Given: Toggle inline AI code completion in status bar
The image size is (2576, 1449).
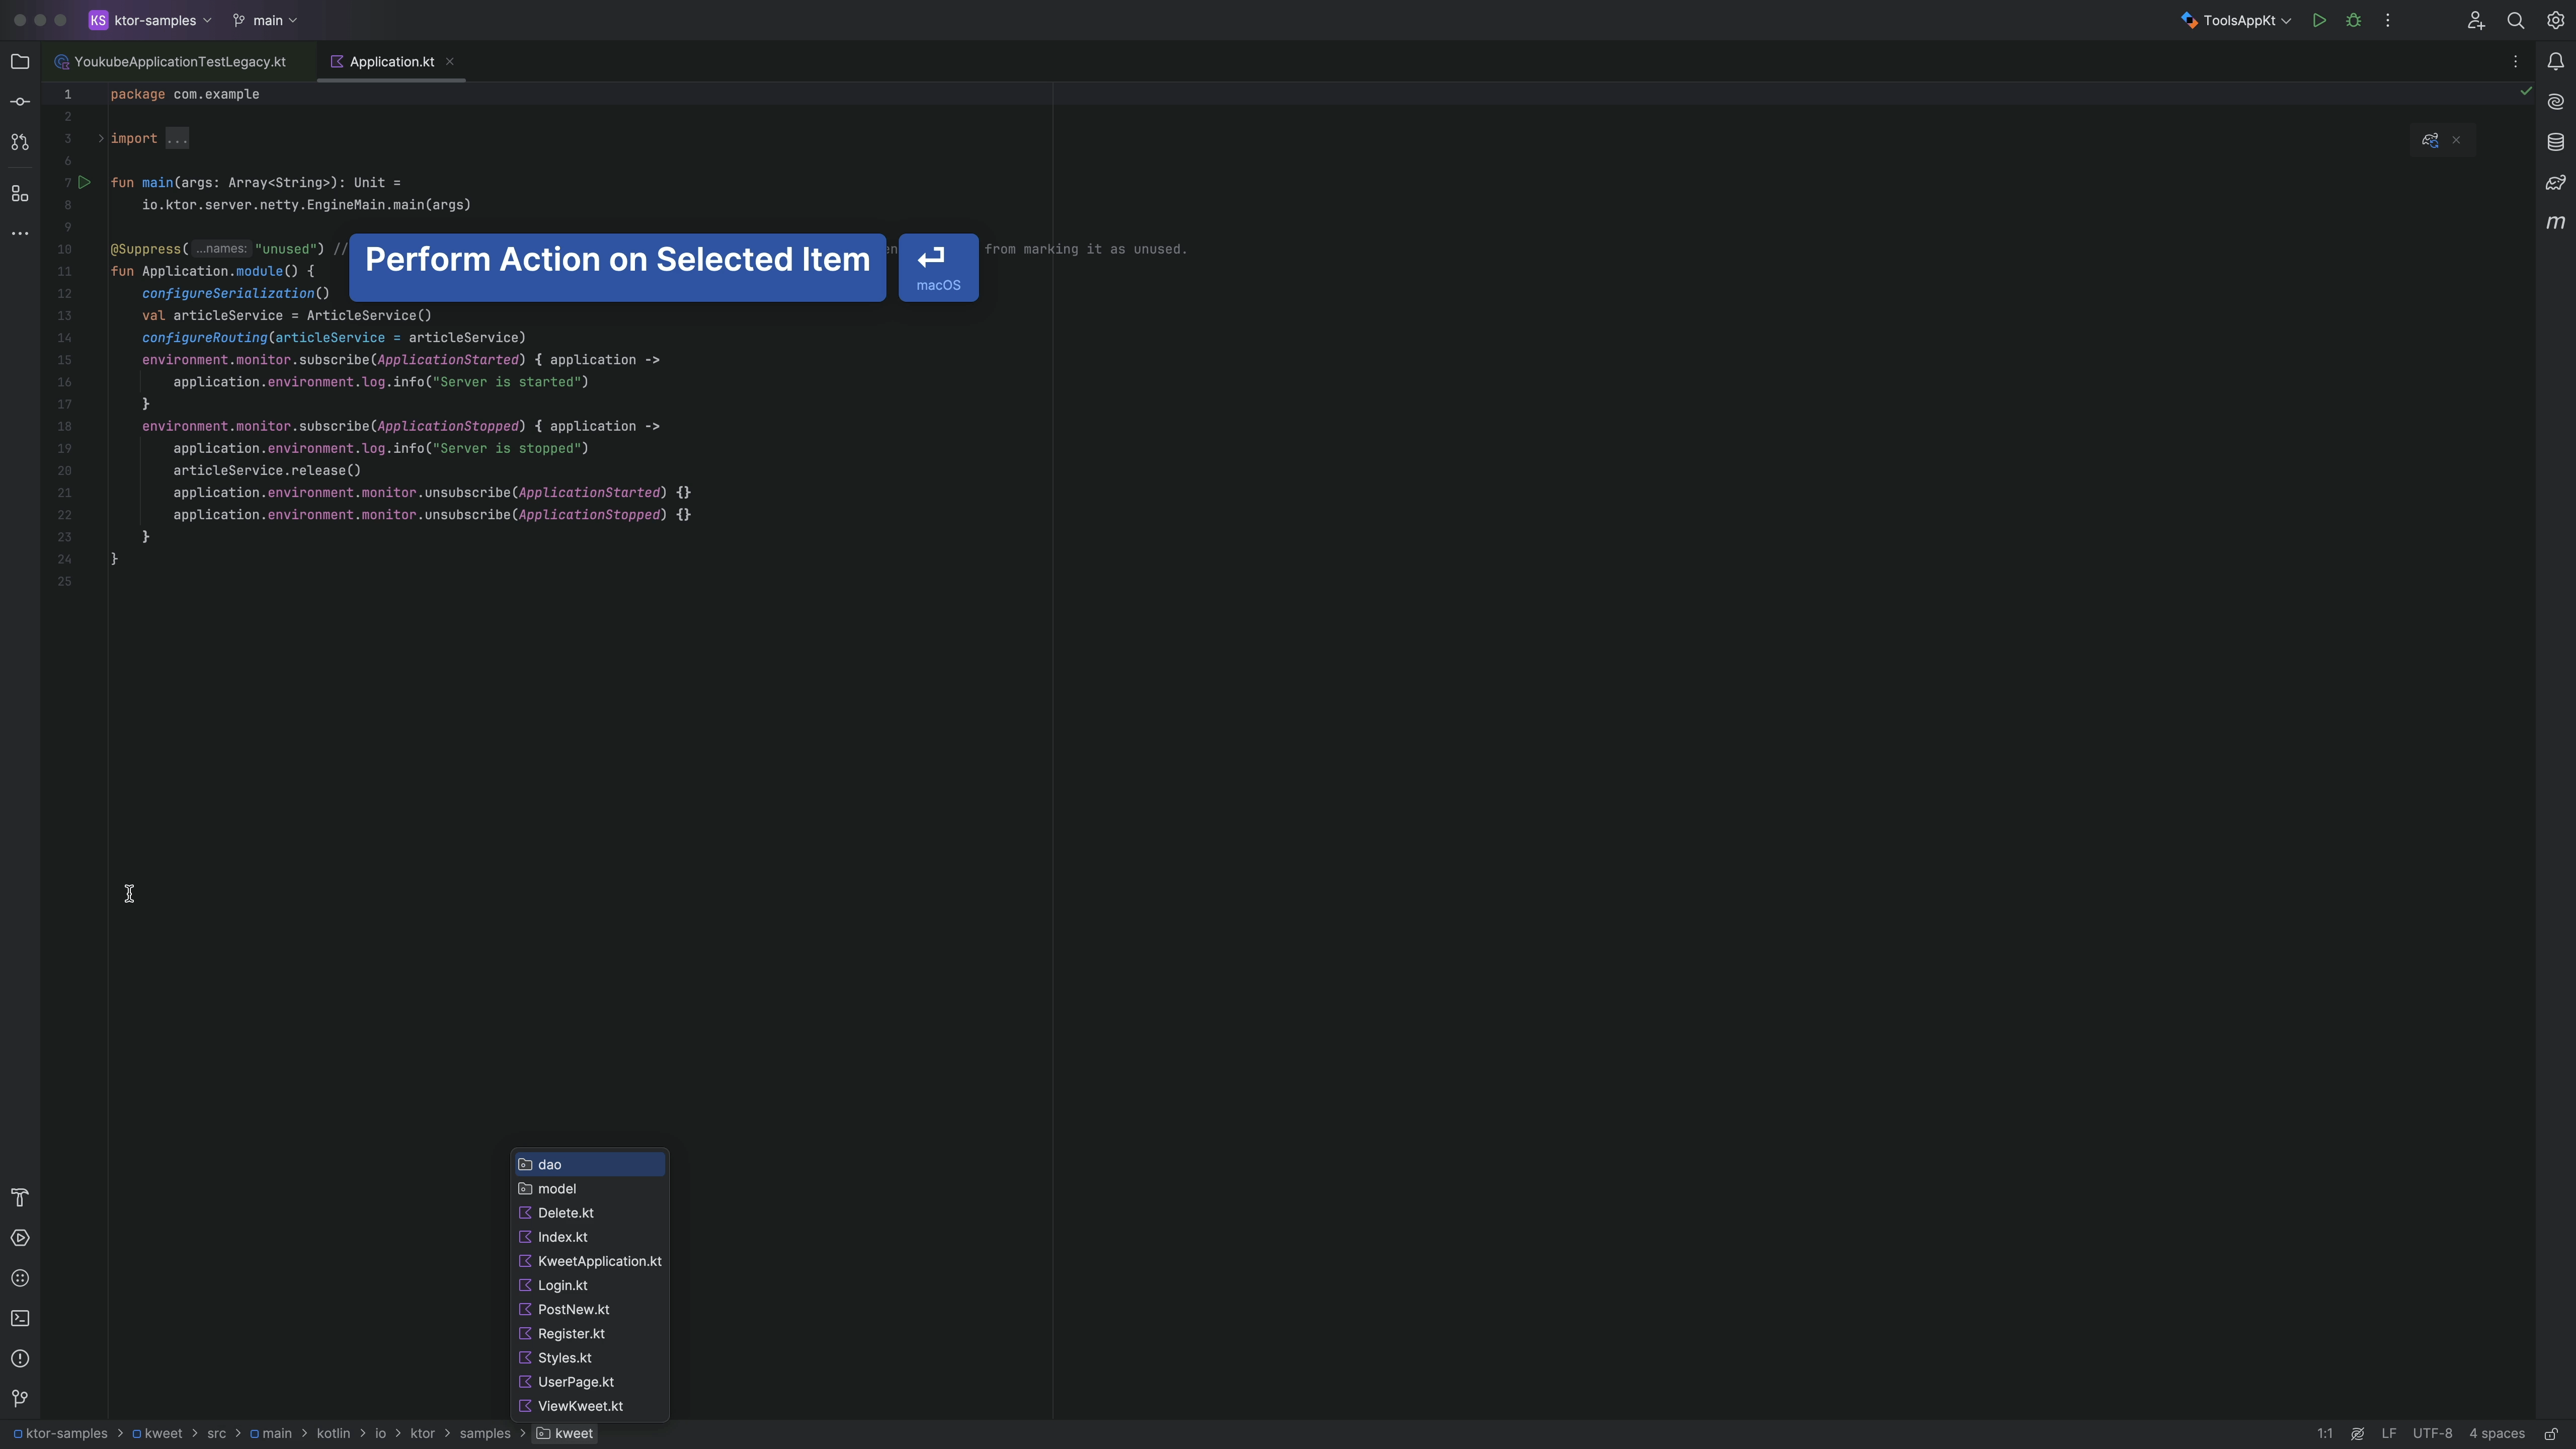Looking at the screenshot, I should pyautogui.click(x=2358, y=1433).
